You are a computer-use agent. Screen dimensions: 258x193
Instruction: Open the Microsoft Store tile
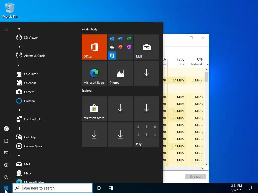(94, 108)
